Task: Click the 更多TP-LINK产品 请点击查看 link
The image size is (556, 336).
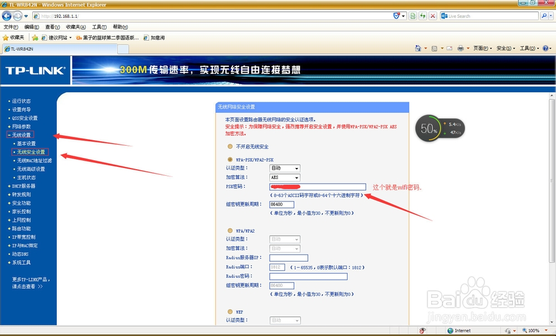Action: [x=31, y=283]
